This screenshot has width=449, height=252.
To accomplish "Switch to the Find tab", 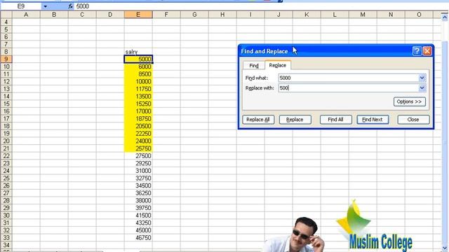I will (254, 65).
